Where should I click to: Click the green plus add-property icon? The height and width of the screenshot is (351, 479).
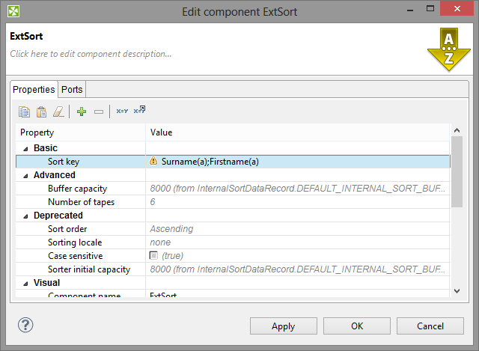82,112
